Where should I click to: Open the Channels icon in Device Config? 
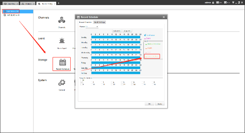pyautogui.click(x=62, y=20)
